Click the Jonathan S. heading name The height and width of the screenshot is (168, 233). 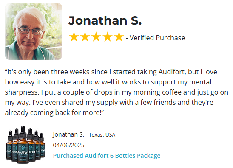tap(105, 20)
